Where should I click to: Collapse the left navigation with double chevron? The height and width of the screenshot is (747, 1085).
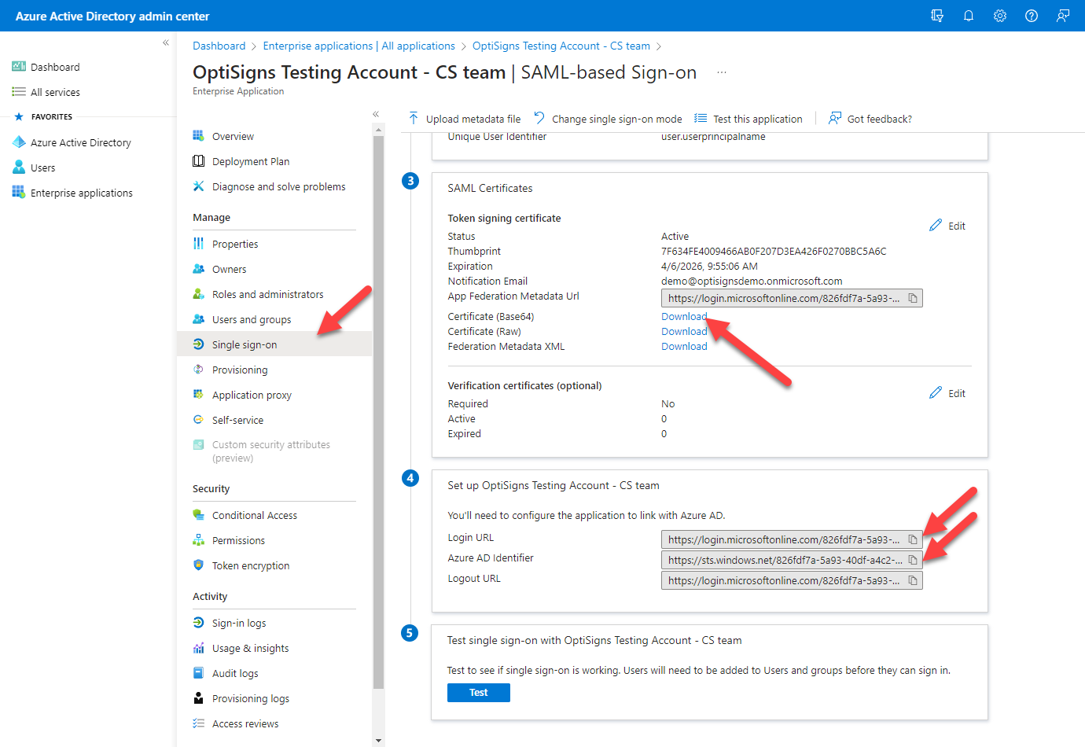pyautogui.click(x=166, y=42)
